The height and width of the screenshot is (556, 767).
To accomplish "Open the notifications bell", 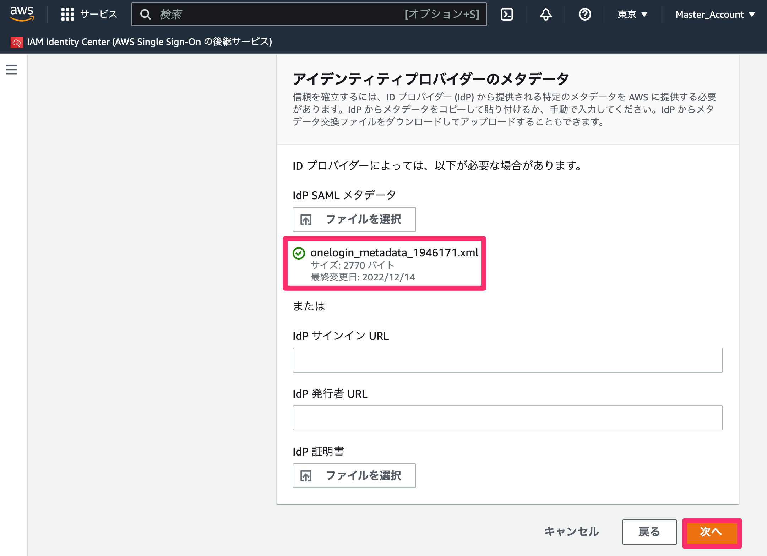I will tap(546, 14).
